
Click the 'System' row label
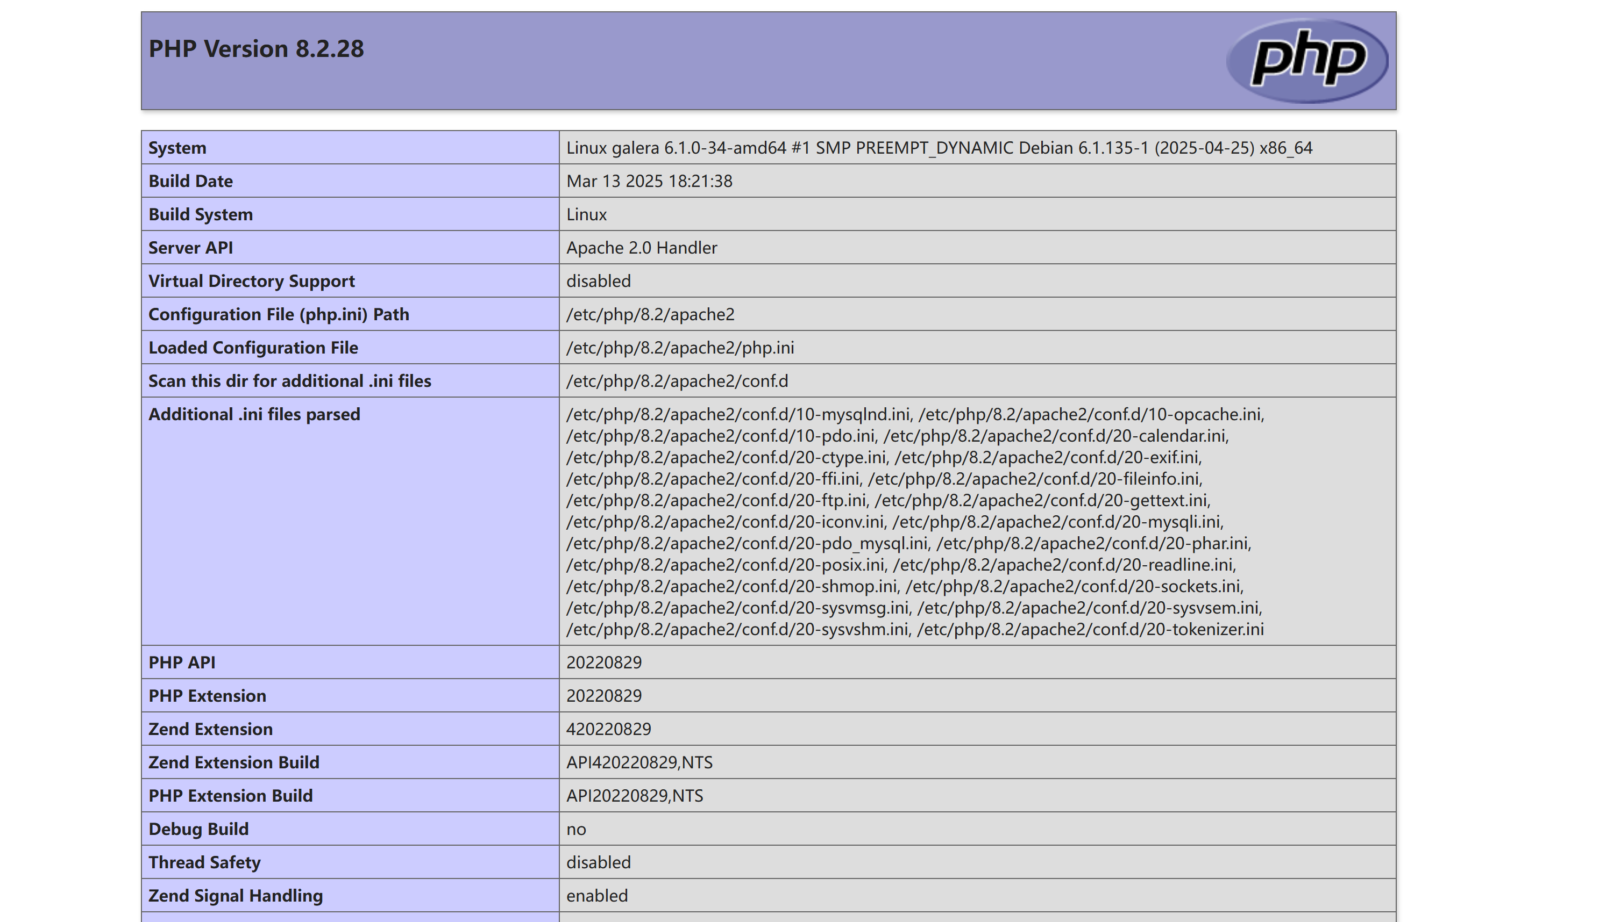coord(177,148)
